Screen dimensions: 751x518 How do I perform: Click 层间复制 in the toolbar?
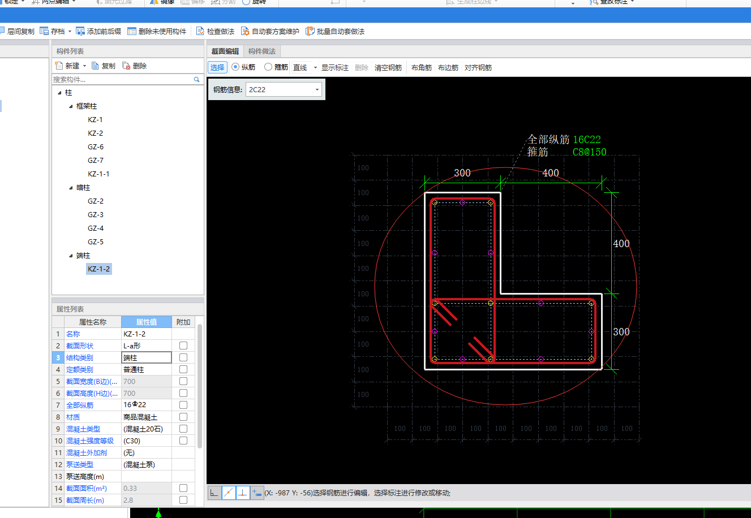pyautogui.click(x=18, y=31)
